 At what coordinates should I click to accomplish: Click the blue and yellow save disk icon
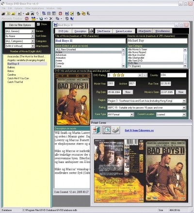33,18
